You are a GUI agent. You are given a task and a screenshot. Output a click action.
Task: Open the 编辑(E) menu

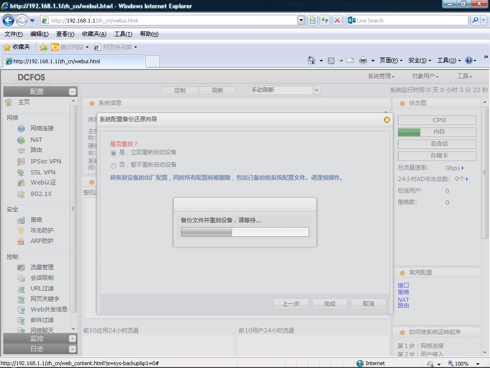[39, 34]
